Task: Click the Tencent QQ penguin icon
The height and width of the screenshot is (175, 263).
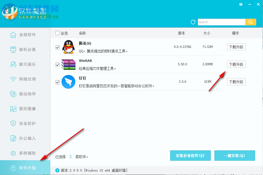Action: pyautogui.click(x=68, y=47)
